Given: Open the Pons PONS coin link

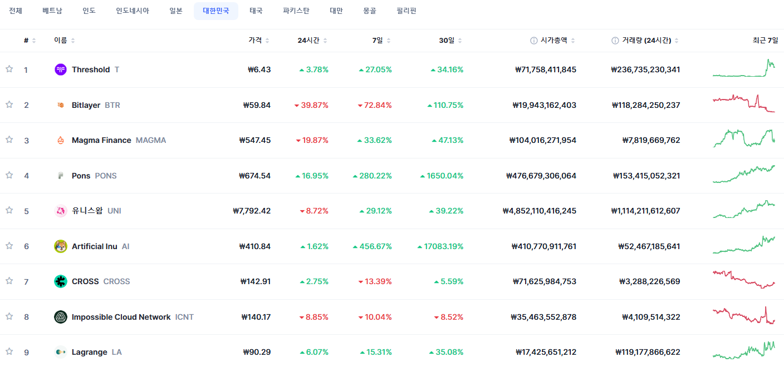Looking at the screenshot, I should (x=94, y=176).
